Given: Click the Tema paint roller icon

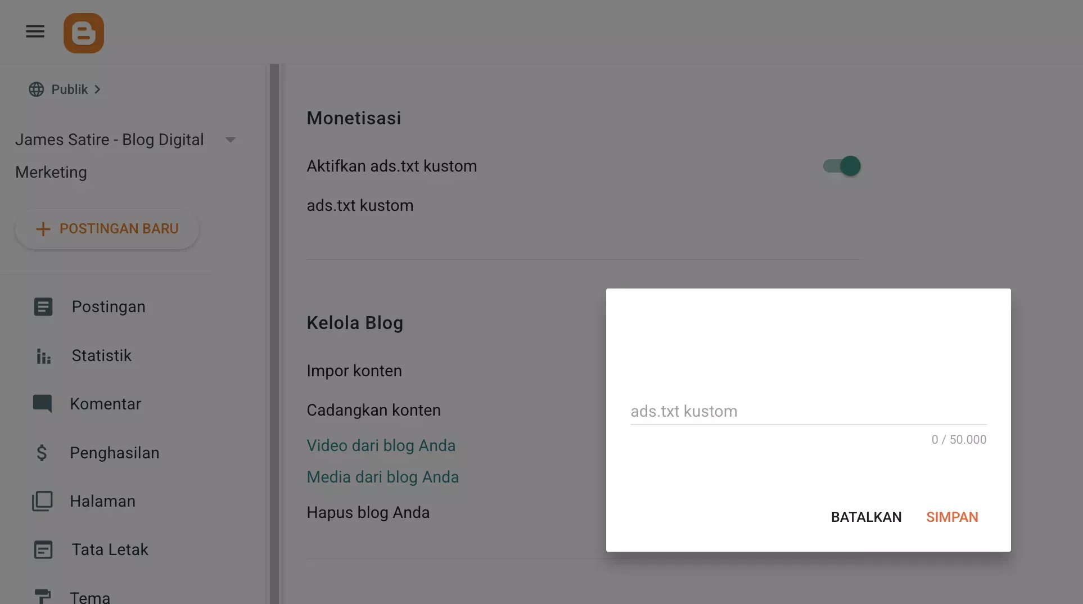Looking at the screenshot, I should tap(42, 597).
